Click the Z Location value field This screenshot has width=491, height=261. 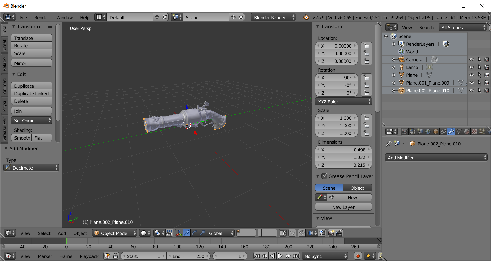coord(336,61)
